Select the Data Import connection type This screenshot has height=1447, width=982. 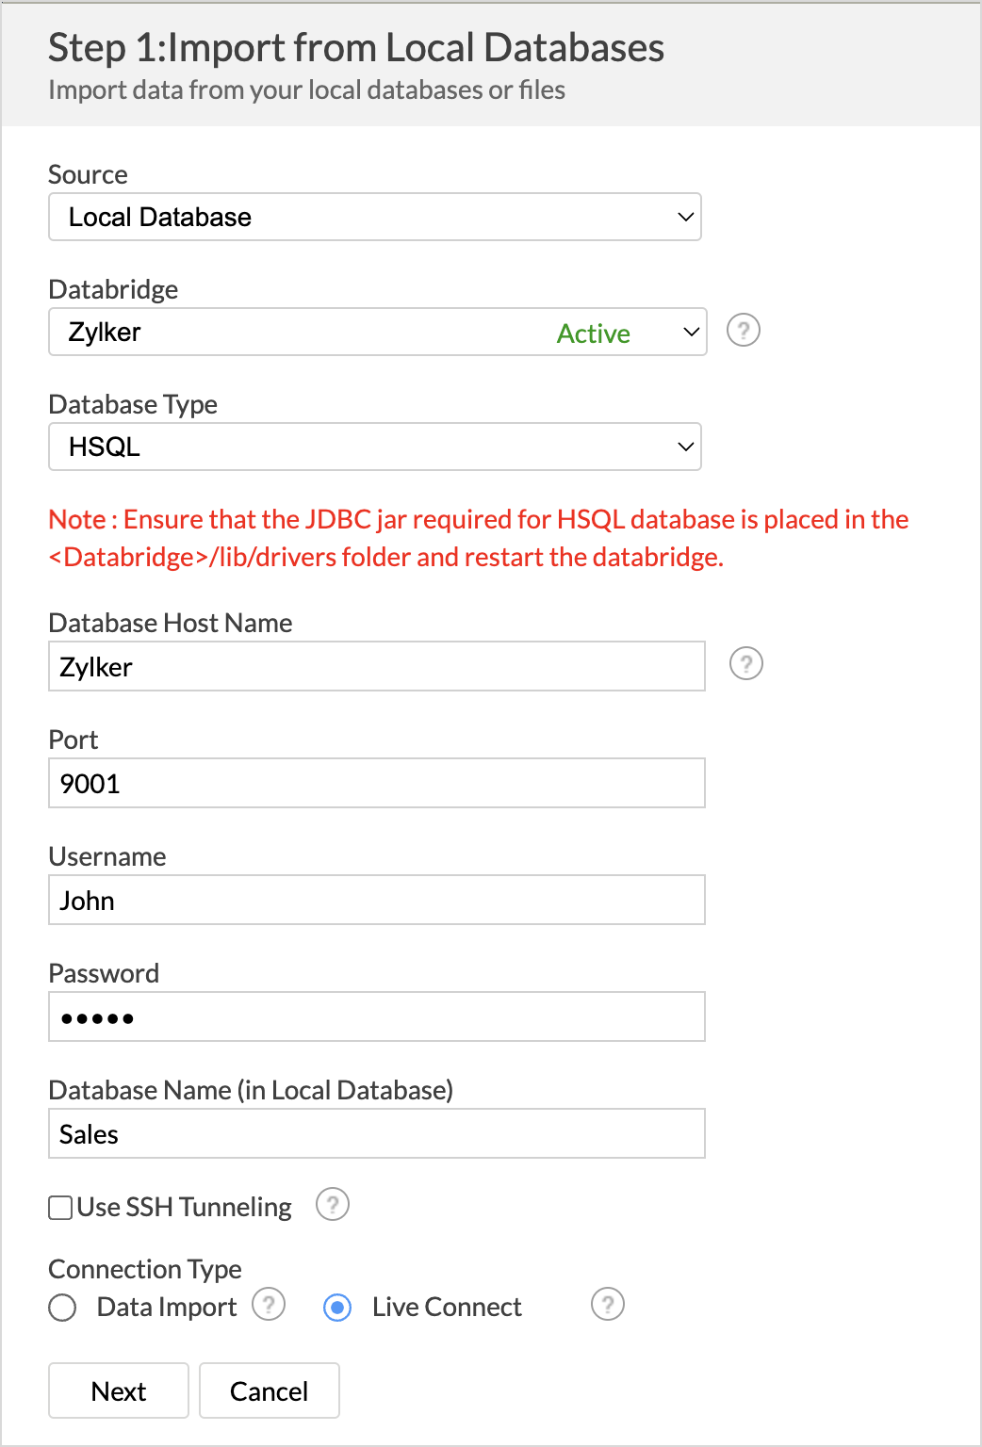click(61, 1308)
